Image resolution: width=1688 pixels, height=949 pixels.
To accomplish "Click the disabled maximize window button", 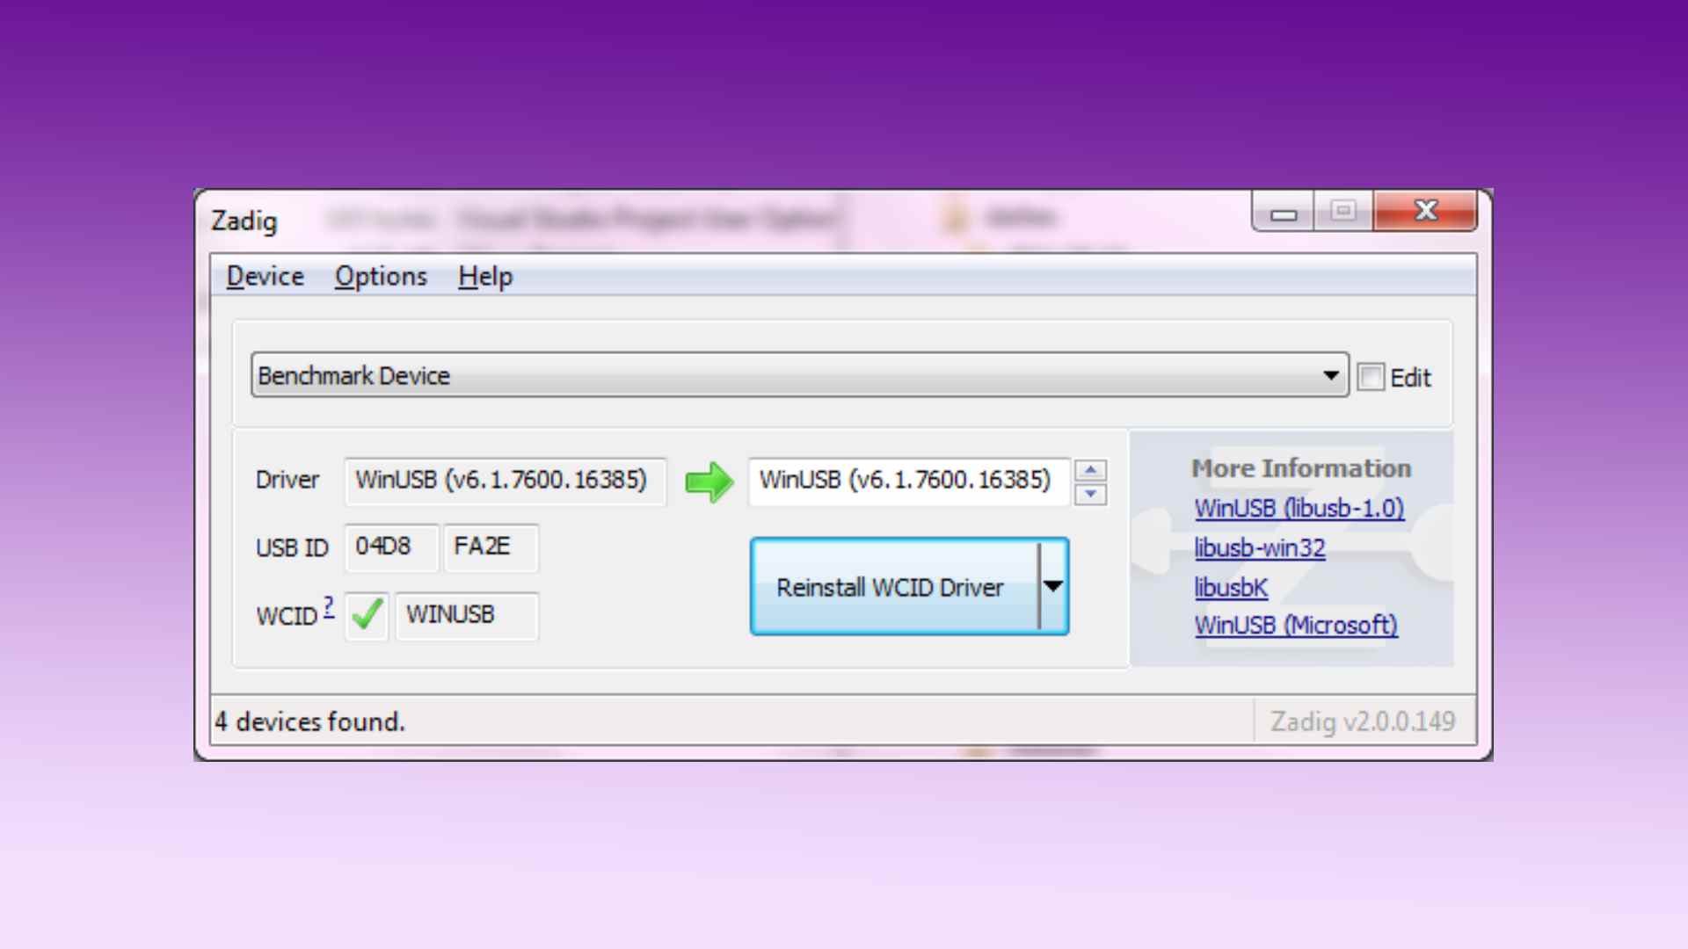I will [1343, 212].
